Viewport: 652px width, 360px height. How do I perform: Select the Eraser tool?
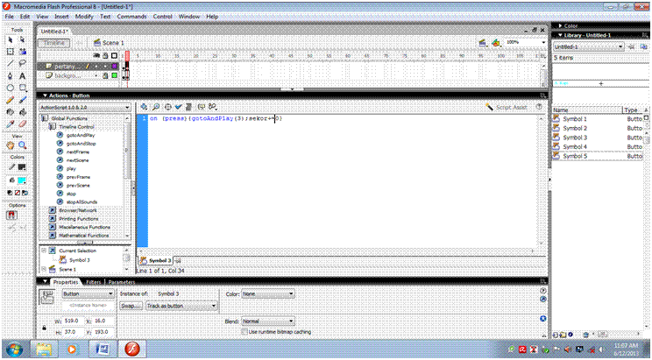click(x=23, y=124)
